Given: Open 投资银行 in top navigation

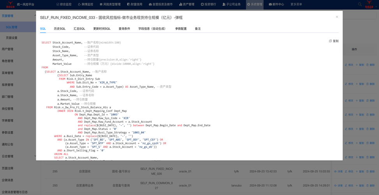Looking at the screenshot, I should point(208,4).
